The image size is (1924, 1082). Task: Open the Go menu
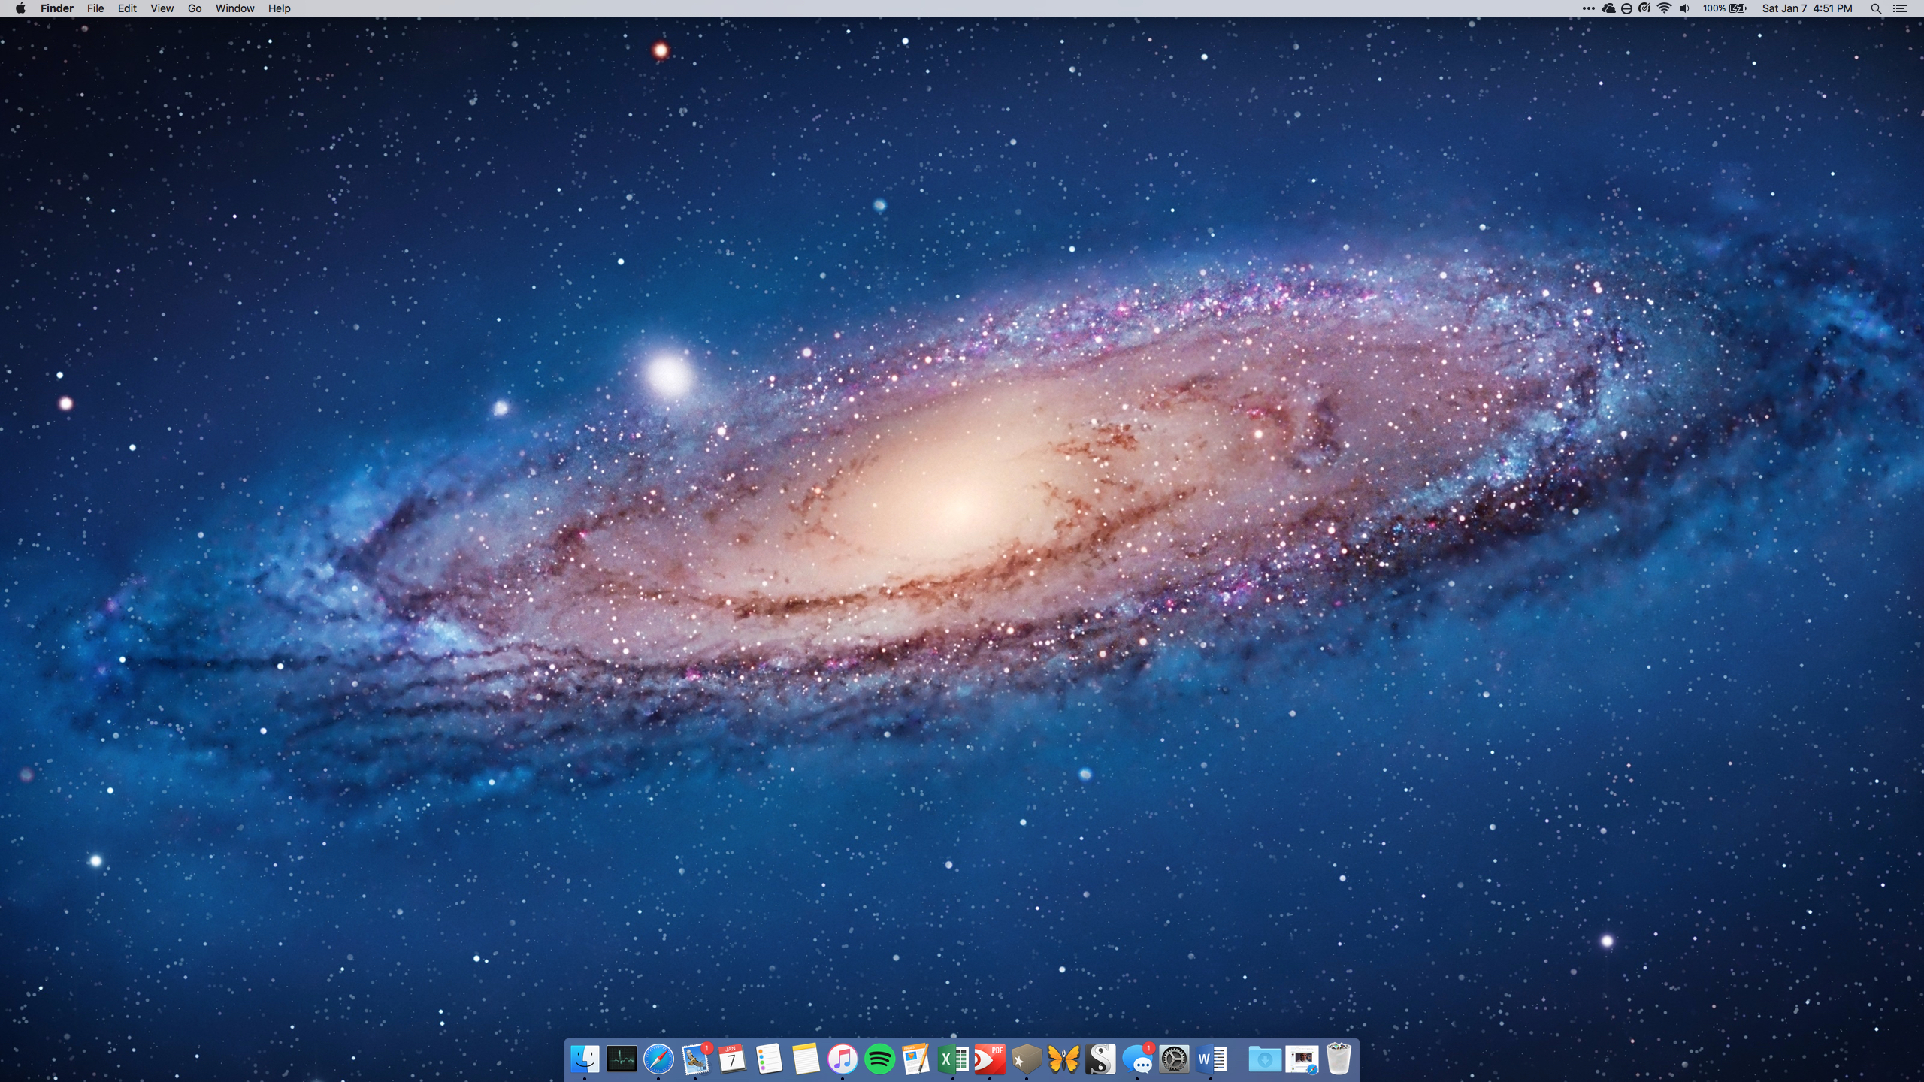(x=195, y=8)
